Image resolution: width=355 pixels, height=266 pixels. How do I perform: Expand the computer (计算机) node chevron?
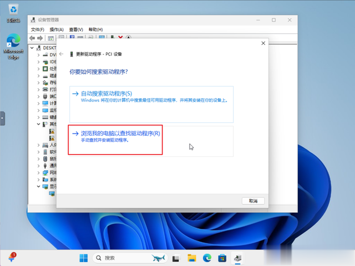pyautogui.click(x=38, y=104)
